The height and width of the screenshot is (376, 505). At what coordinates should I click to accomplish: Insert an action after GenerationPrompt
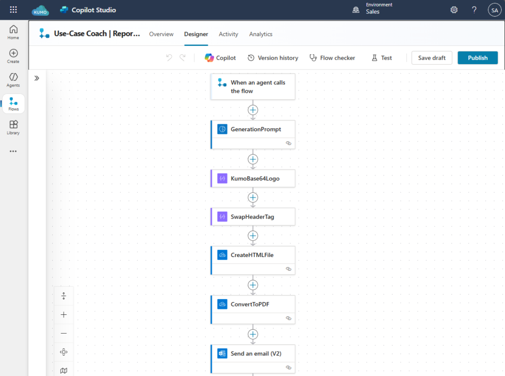click(x=253, y=159)
